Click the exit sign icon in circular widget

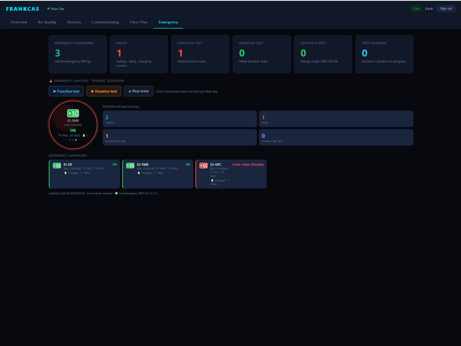click(73, 113)
